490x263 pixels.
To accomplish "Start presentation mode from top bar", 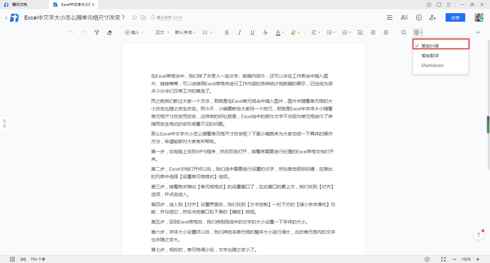I will point(419,18).
